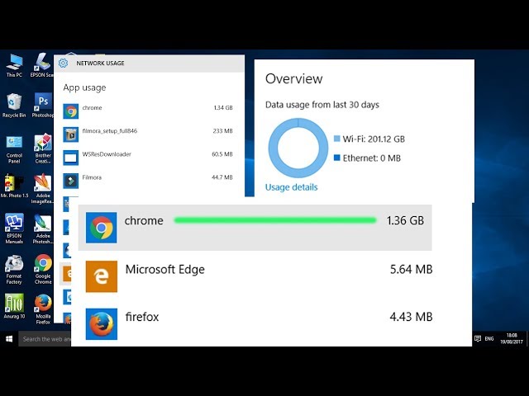Click 'Data usage from last 30 days' text
This screenshot has width=529, height=396.
(x=322, y=105)
